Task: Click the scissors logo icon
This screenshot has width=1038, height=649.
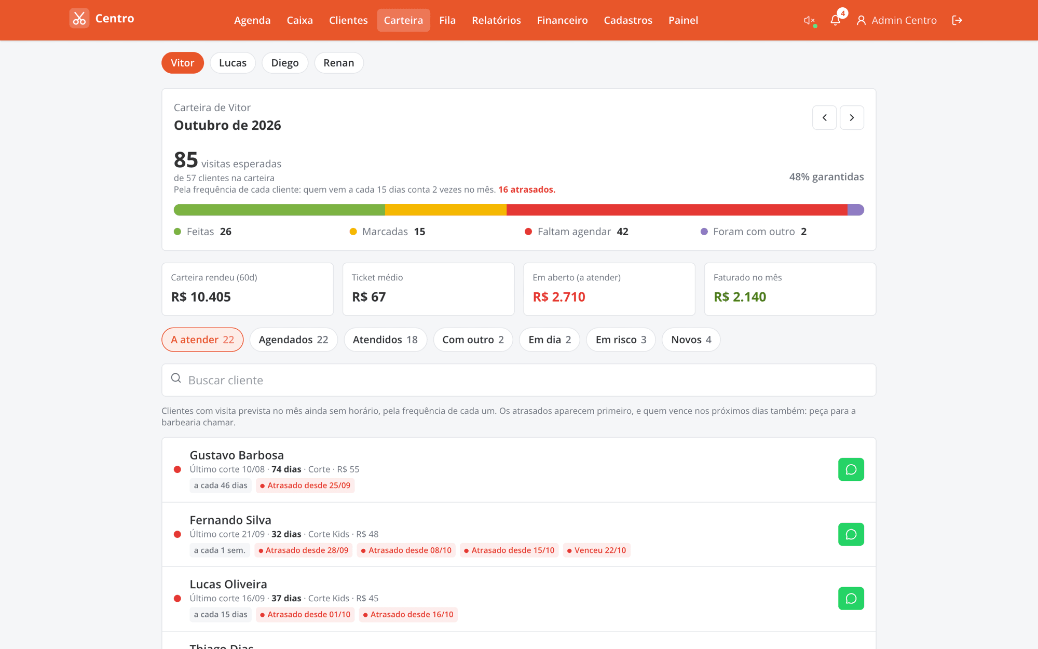Action: click(x=79, y=19)
